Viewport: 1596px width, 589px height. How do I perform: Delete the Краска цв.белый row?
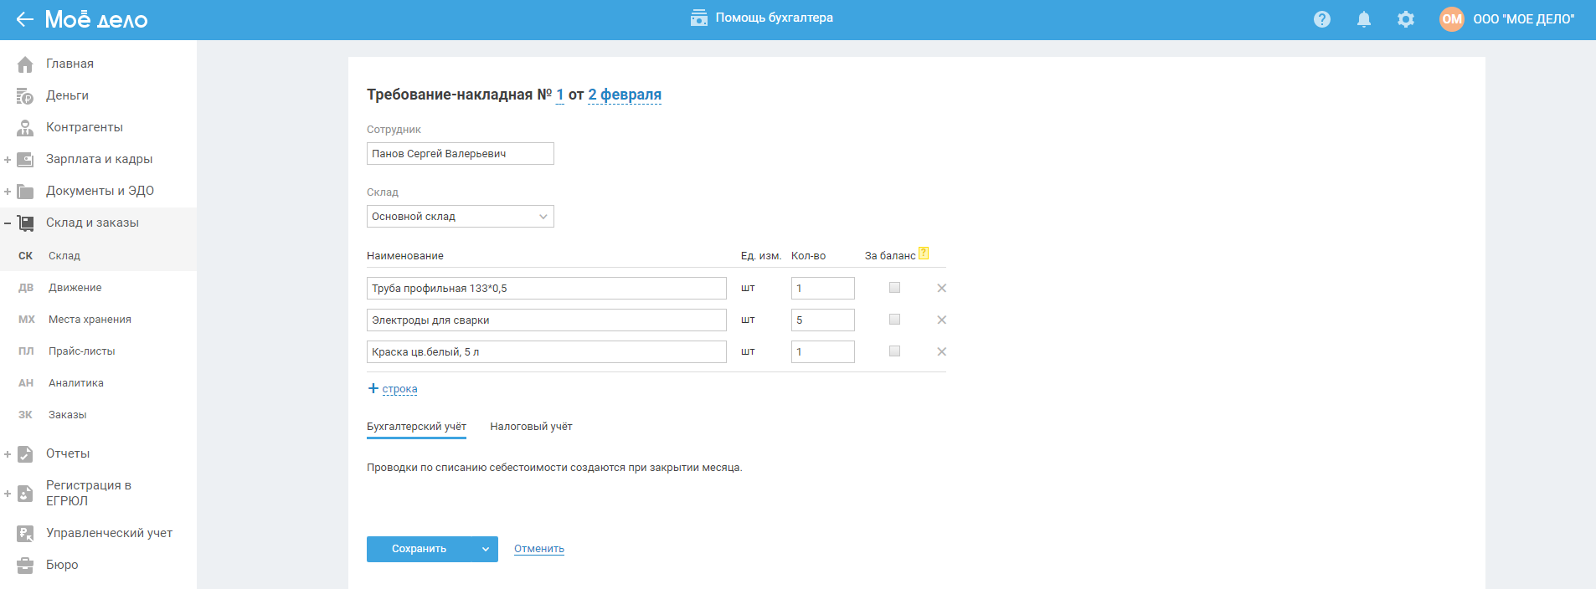(x=942, y=351)
